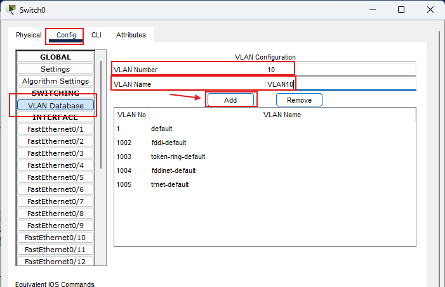445x287 pixels.
Task: Click the window's right vertical scrollbar
Action: point(440,158)
